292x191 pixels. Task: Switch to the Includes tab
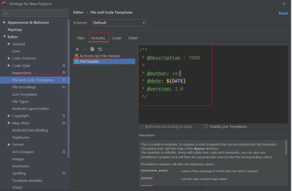pyautogui.click(x=98, y=38)
